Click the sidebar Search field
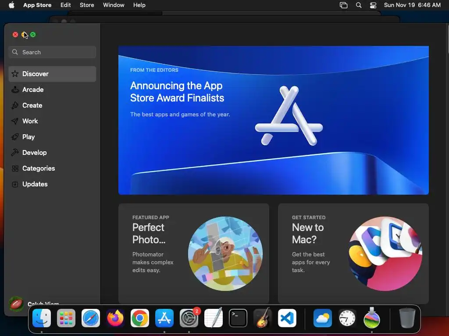This screenshot has height=336, width=449. pos(52,52)
